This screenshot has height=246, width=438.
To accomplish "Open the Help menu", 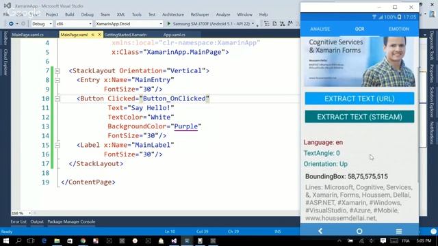I will pos(263,14).
